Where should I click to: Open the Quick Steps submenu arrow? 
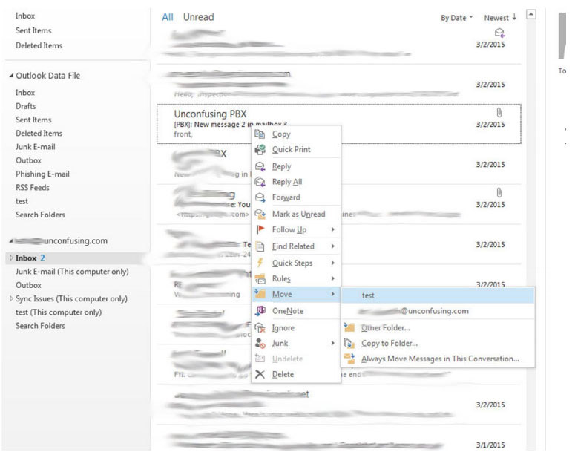332,263
